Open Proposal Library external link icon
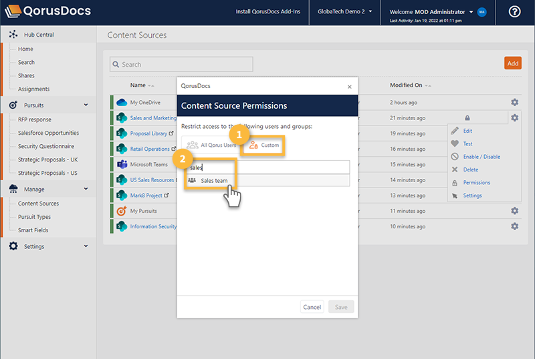 coord(171,133)
